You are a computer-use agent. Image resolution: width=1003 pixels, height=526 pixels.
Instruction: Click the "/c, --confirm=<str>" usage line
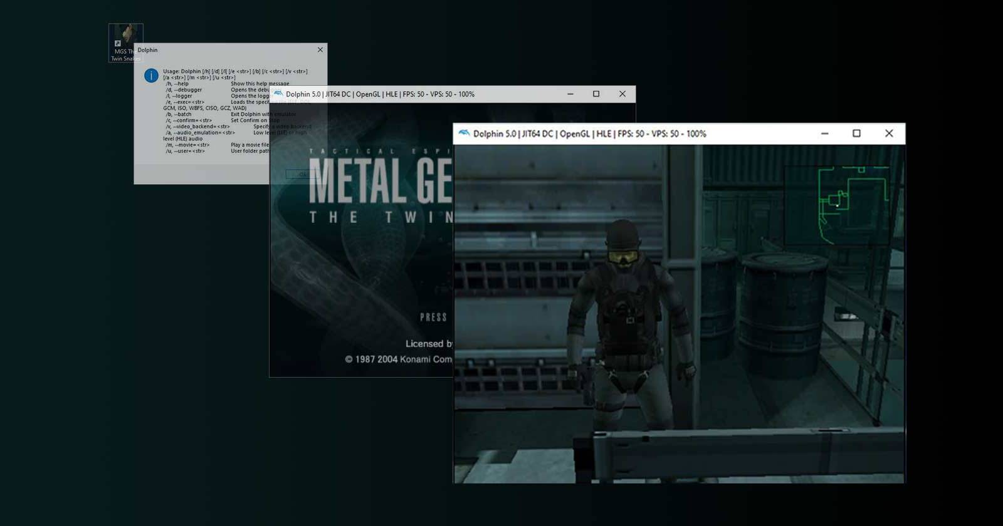point(189,121)
